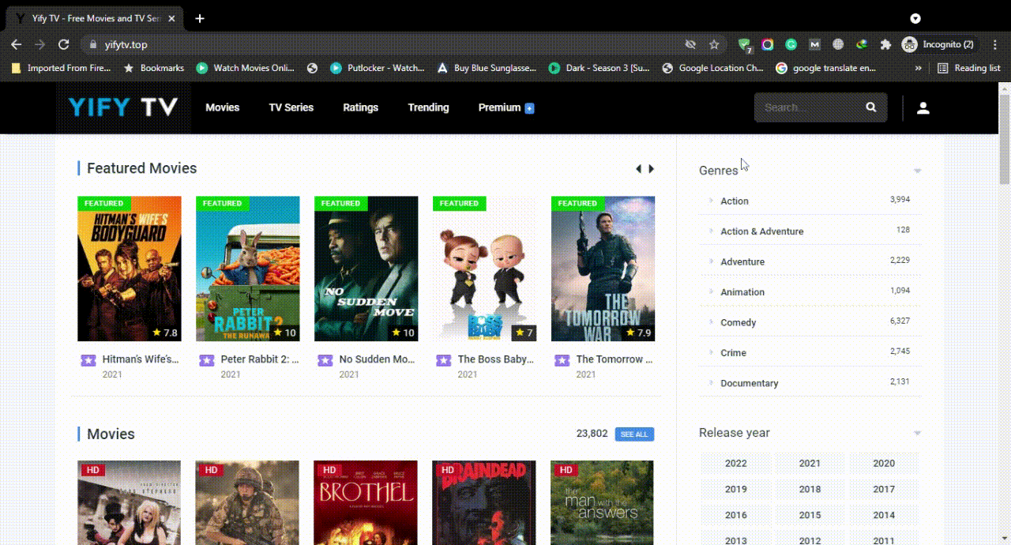Select the Crime genre
1011x545 pixels.
click(733, 353)
